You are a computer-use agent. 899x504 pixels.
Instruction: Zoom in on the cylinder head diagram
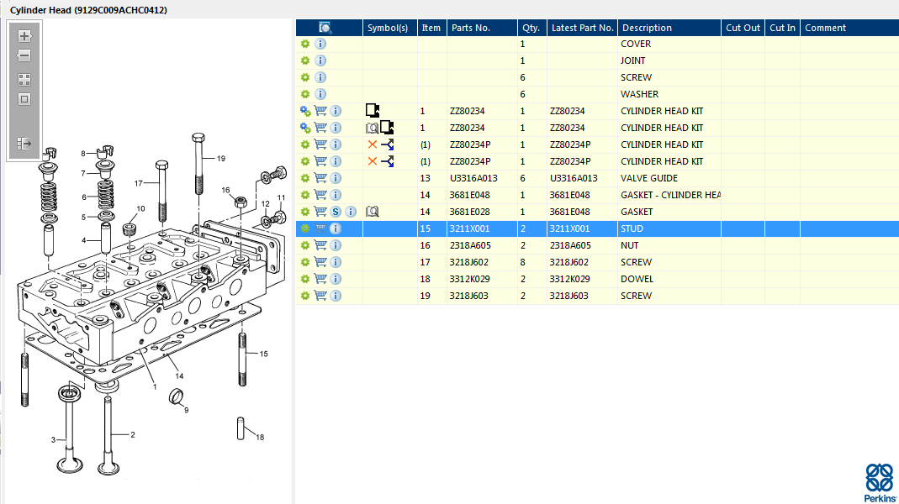[x=24, y=36]
